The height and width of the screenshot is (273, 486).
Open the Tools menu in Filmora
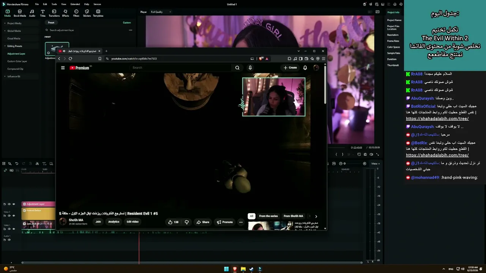point(54,4)
